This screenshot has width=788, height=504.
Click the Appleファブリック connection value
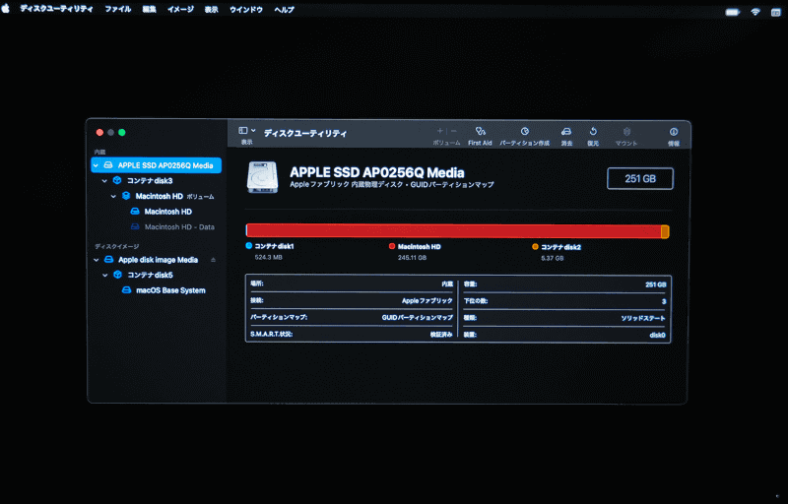427,300
